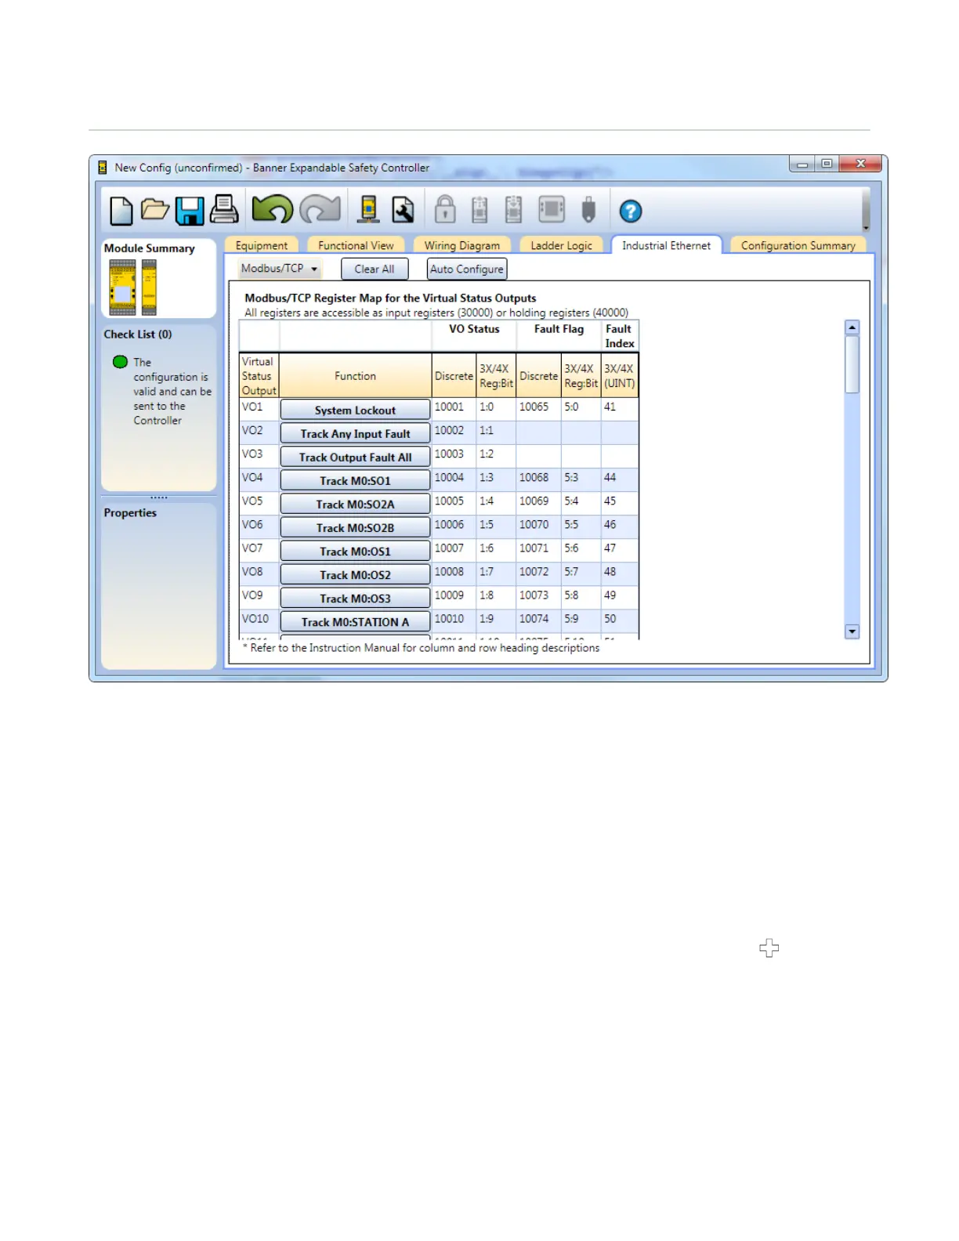Click the Track M0:OS3 function button
This screenshot has width=959, height=1241.
click(355, 598)
